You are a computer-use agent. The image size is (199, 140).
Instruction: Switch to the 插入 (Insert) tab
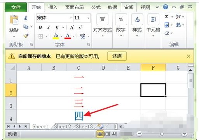point(53,7)
